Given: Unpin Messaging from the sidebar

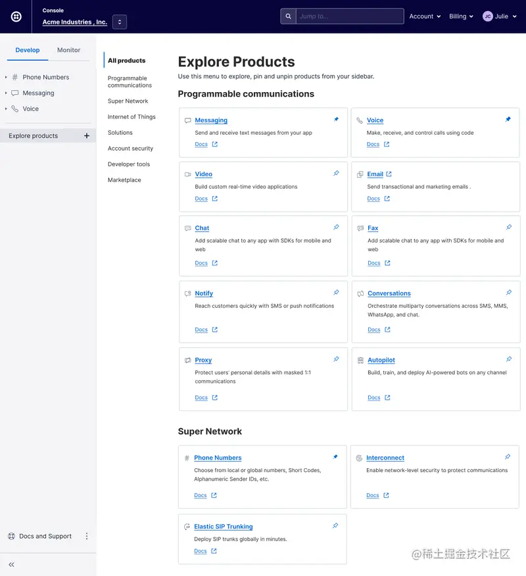Looking at the screenshot, I should point(336,120).
